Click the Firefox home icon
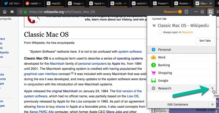The width and height of the screenshot is (219, 113). click(5, 12)
